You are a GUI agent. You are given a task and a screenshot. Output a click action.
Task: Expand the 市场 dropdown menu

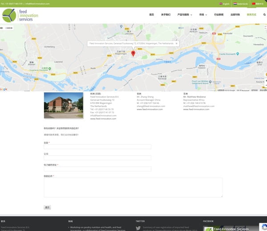click(x=202, y=15)
